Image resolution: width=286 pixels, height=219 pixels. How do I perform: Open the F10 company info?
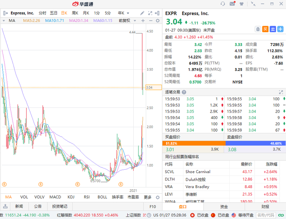tap(153, 207)
